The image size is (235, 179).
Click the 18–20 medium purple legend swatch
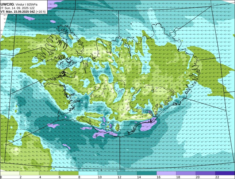[x=186, y=173]
